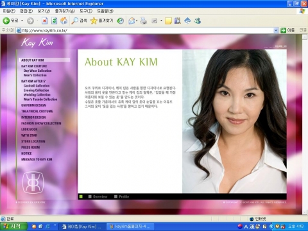Click the Messenger people icon

pos(198,21)
